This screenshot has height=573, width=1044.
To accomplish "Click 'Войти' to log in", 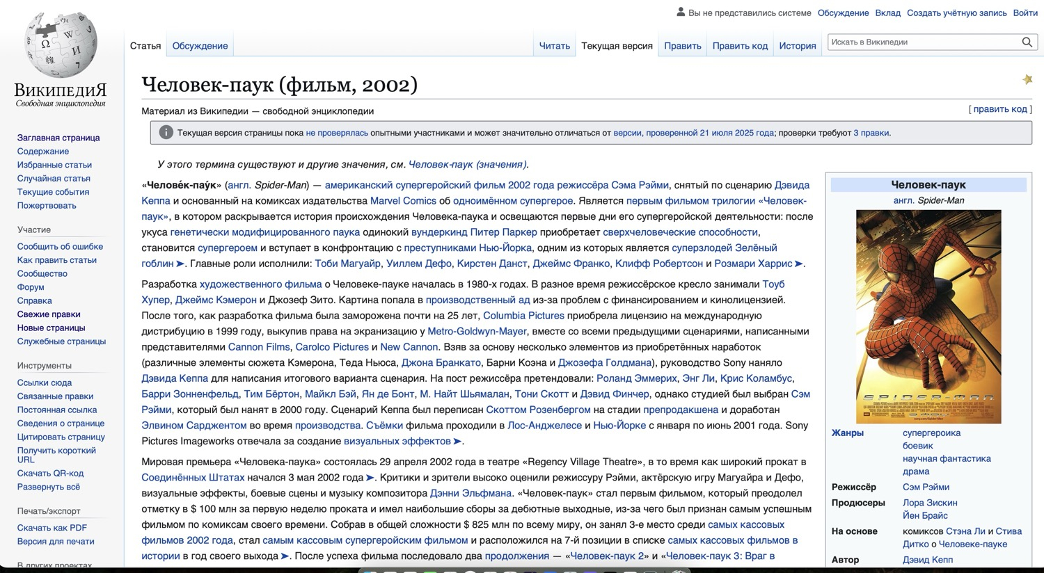I will 1025,13.
